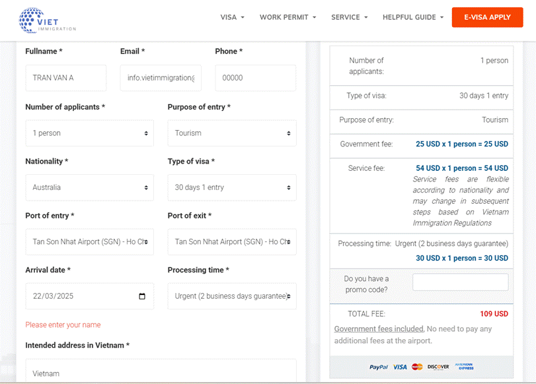Click the Discover card icon

pos(438,367)
